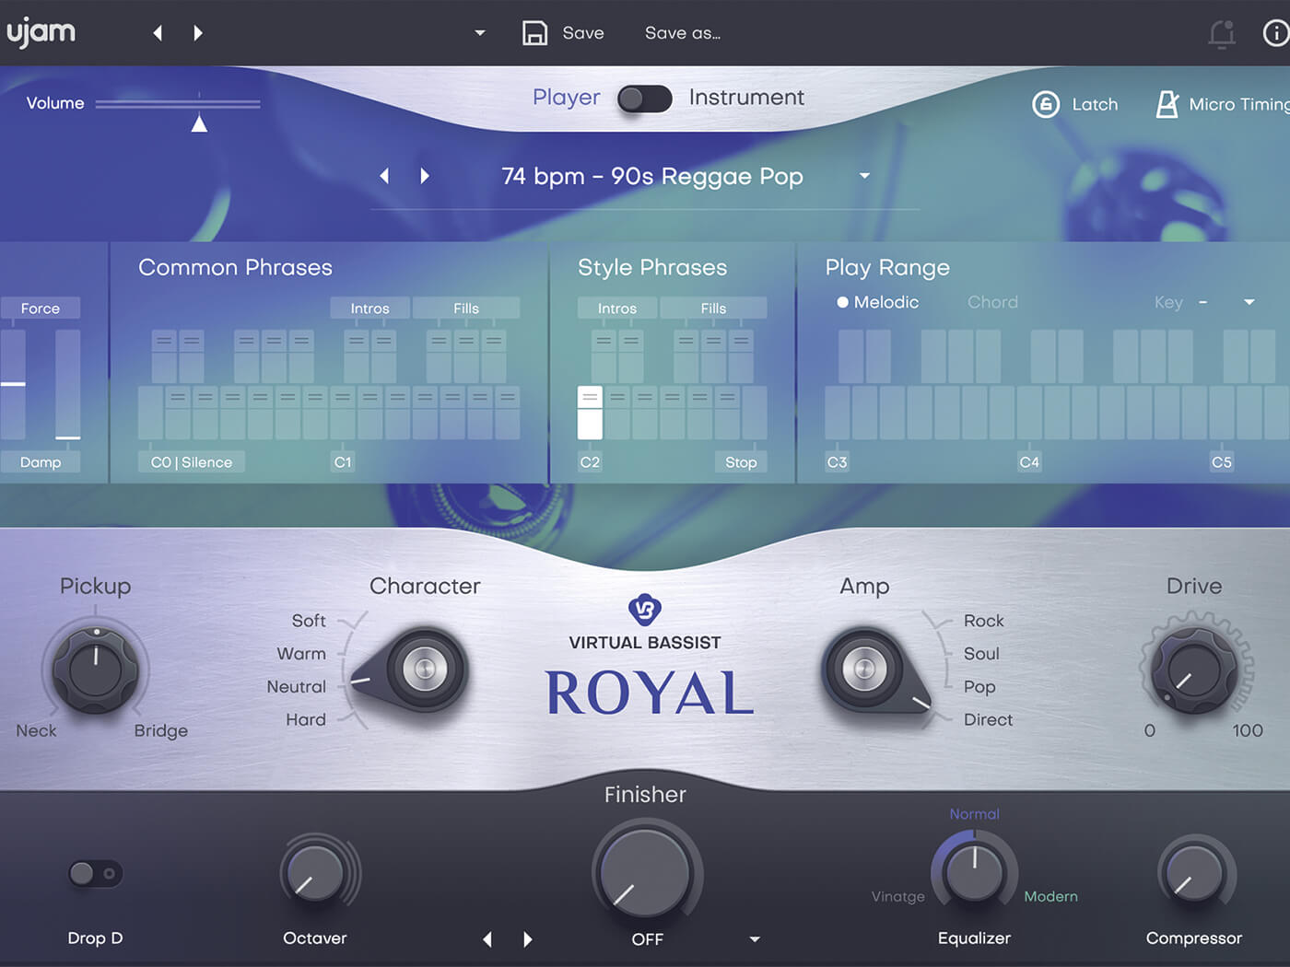Open the Finisher OFF dropdown
This screenshot has width=1290, height=967.
click(755, 939)
